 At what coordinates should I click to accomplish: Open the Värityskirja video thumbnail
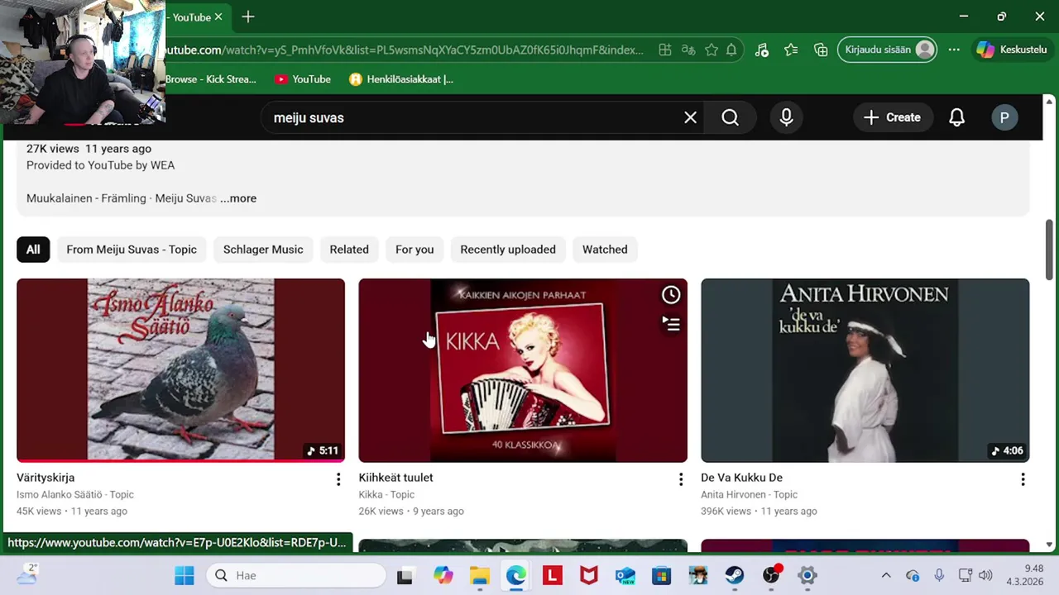coord(180,370)
